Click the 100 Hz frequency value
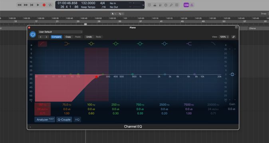The width and height of the screenshot is (269, 143). [91, 104]
